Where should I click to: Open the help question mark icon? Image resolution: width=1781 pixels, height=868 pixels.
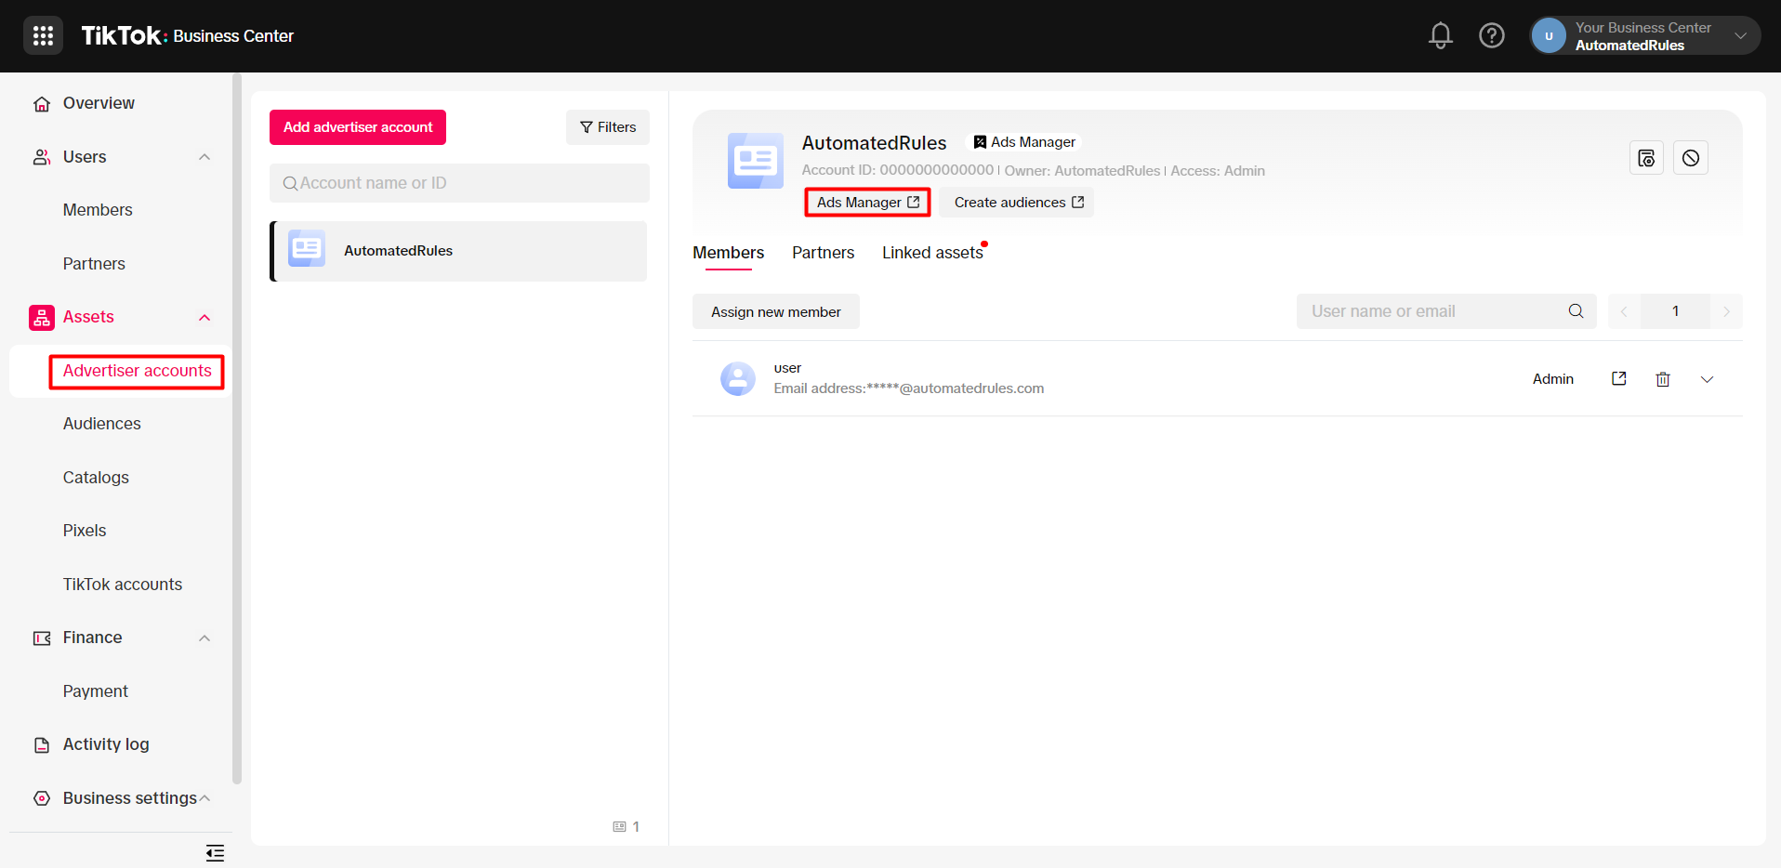coord(1491,35)
